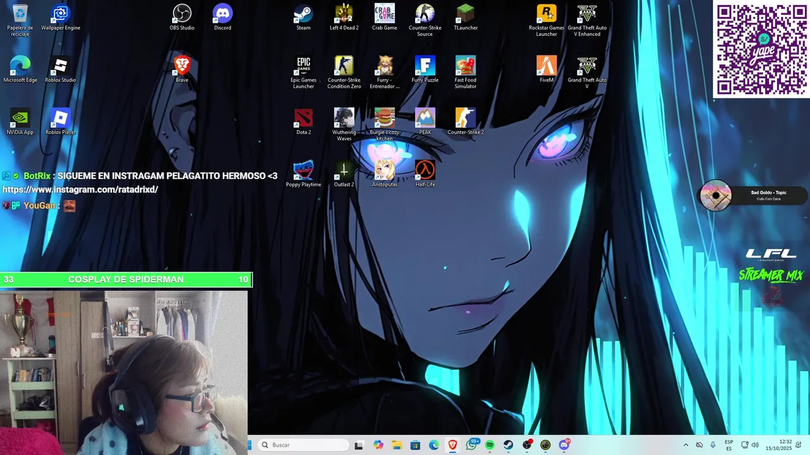Select the Wuthering Waves shortcut
The width and height of the screenshot is (810, 455).
pyautogui.click(x=344, y=124)
